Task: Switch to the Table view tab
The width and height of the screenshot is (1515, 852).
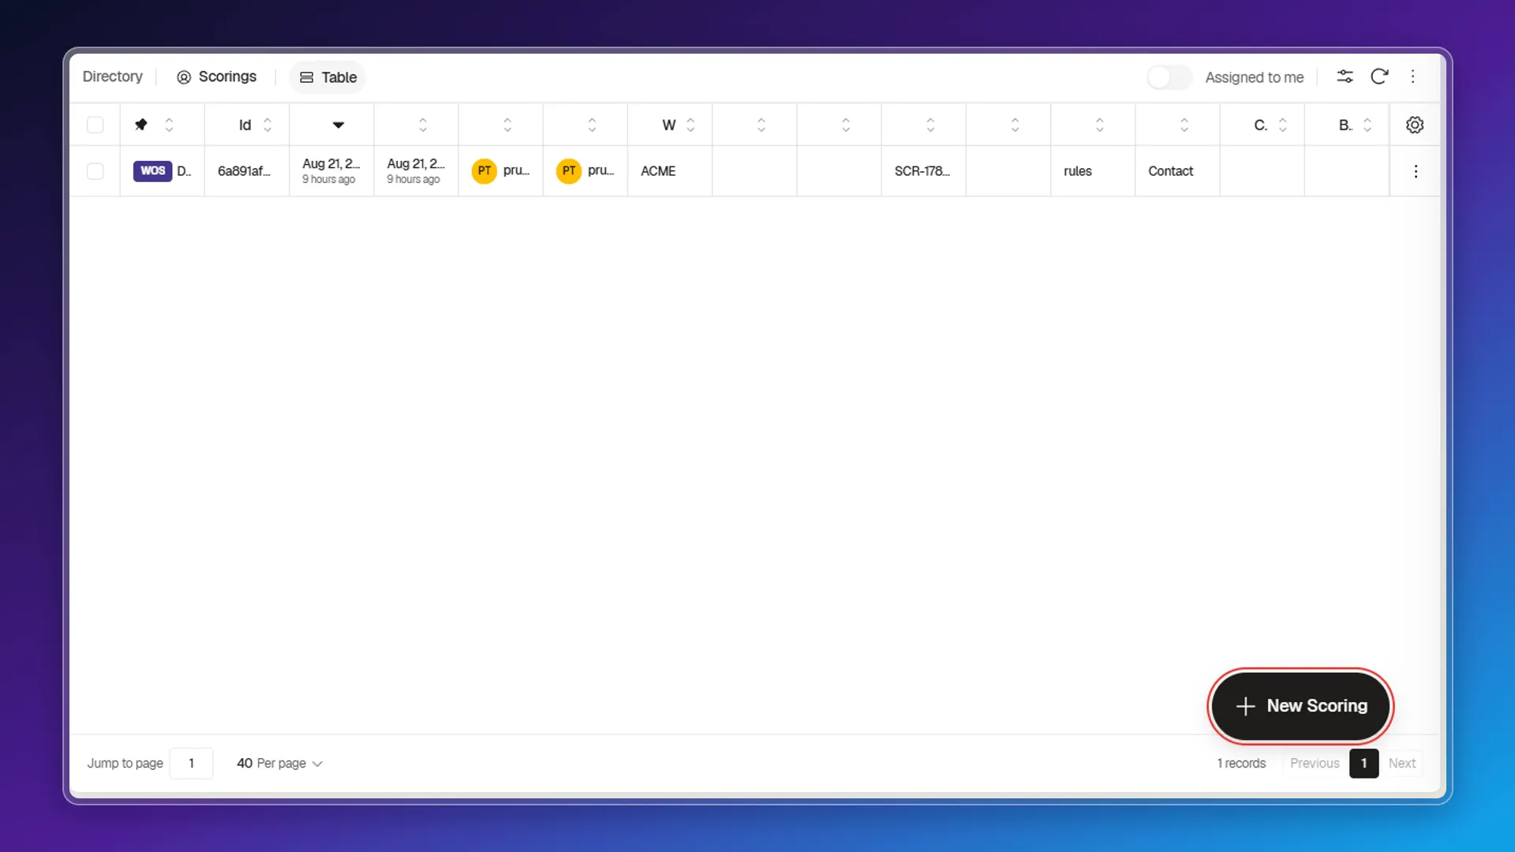Action: tap(328, 77)
